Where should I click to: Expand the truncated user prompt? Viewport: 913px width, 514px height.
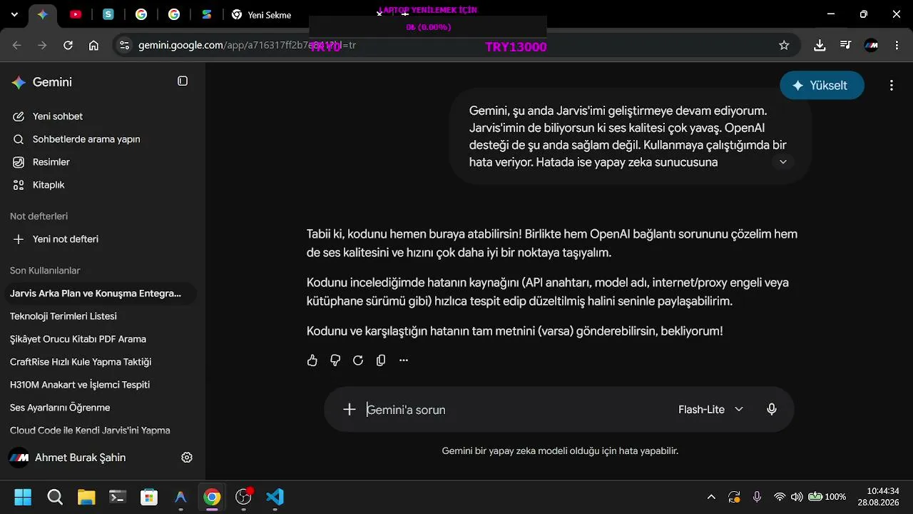[782, 162]
